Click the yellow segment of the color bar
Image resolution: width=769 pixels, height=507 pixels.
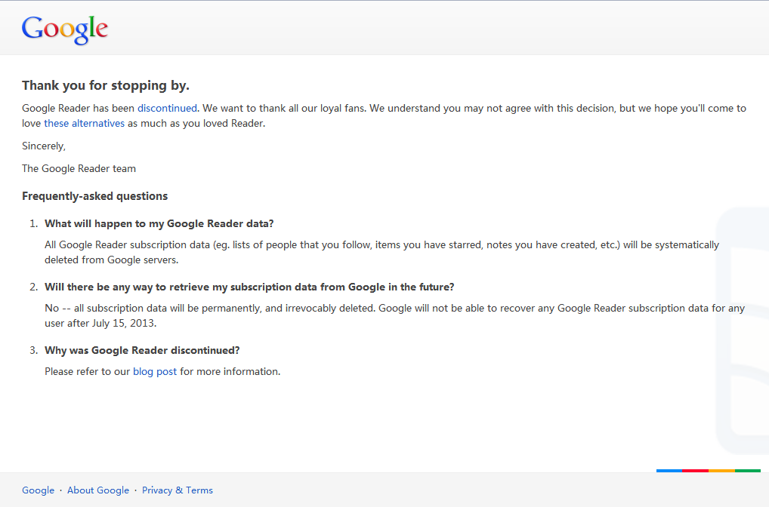721,471
